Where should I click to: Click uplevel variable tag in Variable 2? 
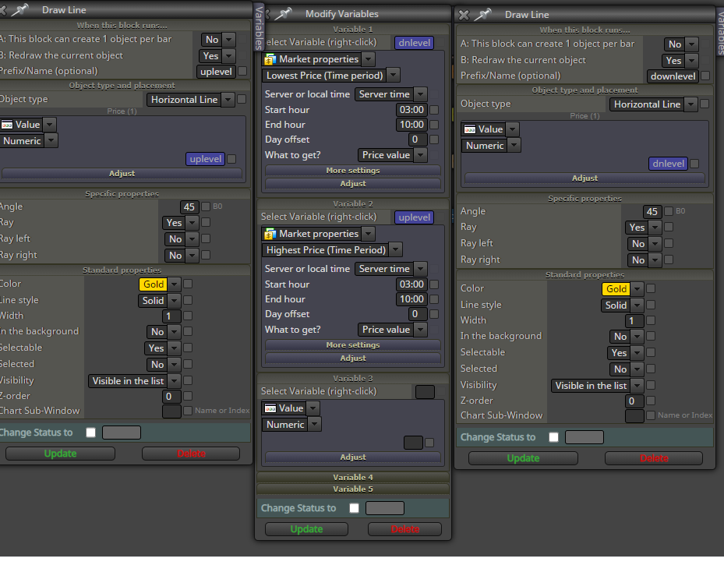[x=414, y=217]
